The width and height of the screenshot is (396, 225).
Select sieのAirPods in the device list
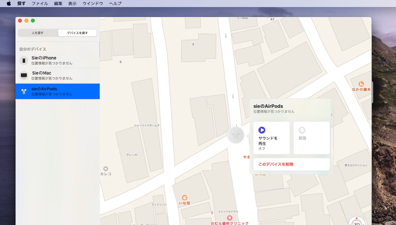point(57,91)
